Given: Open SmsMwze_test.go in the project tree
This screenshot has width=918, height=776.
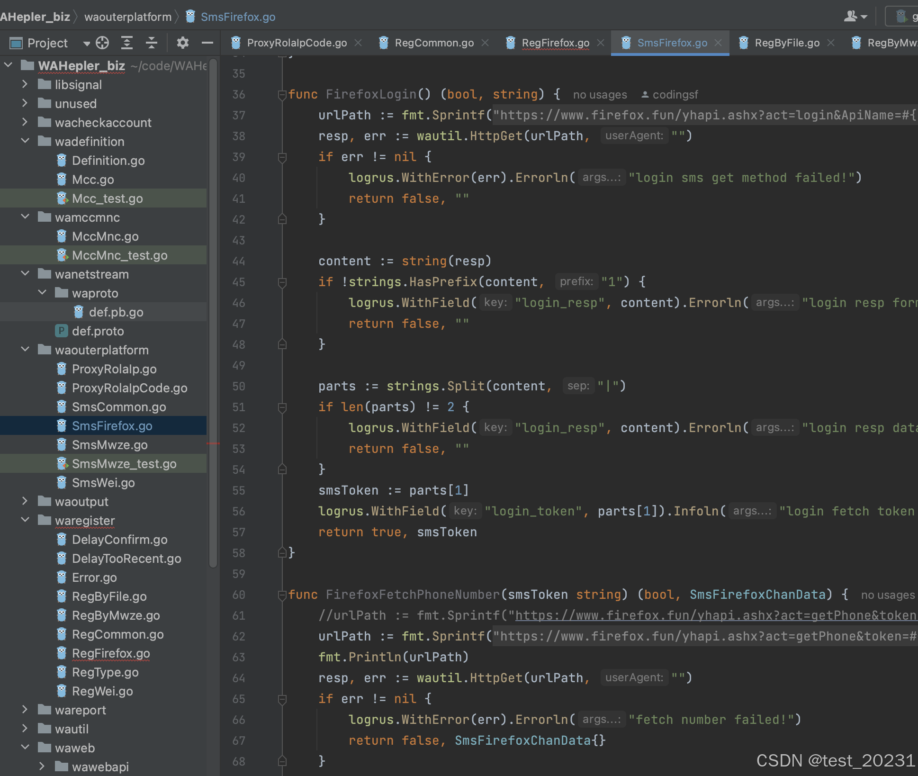Looking at the screenshot, I should pyautogui.click(x=124, y=463).
